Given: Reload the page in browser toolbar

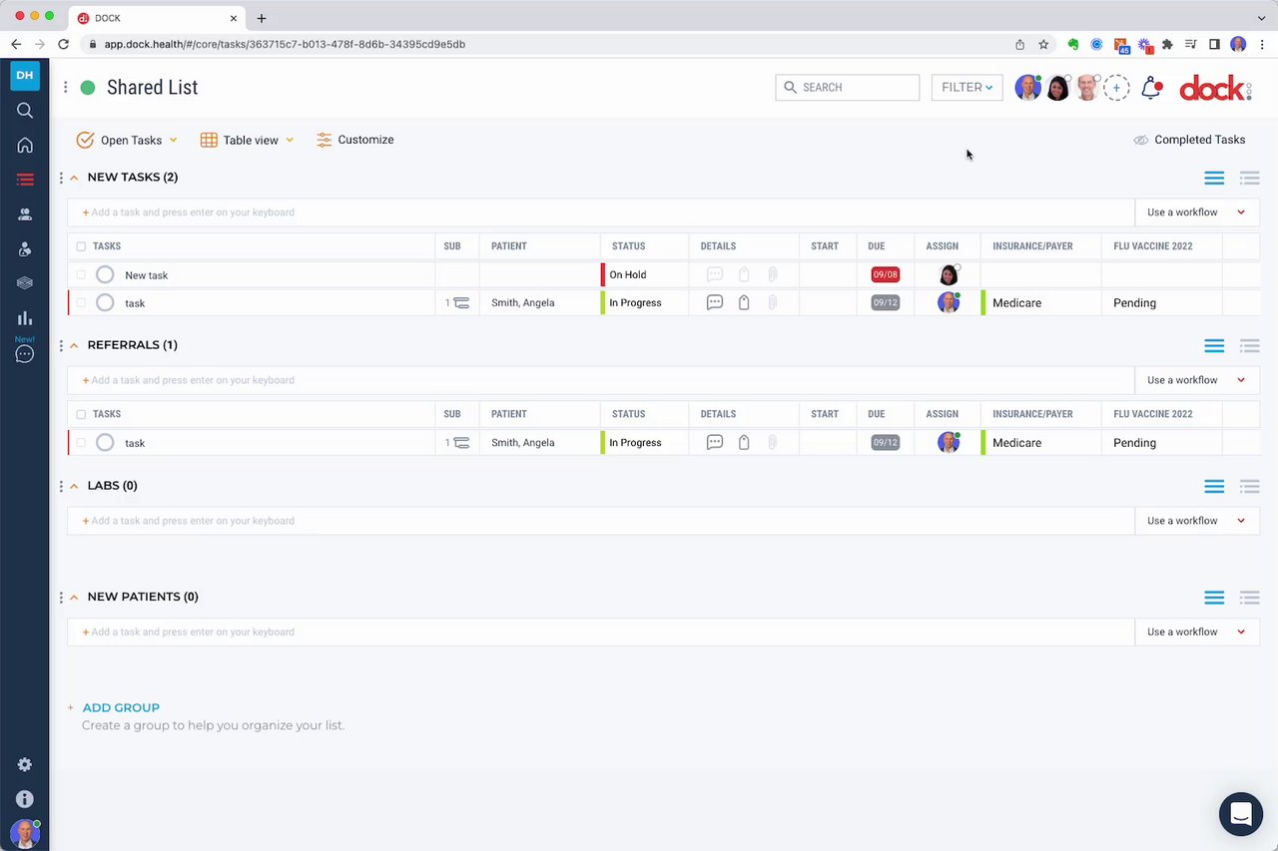Looking at the screenshot, I should [x=64, y=44].
